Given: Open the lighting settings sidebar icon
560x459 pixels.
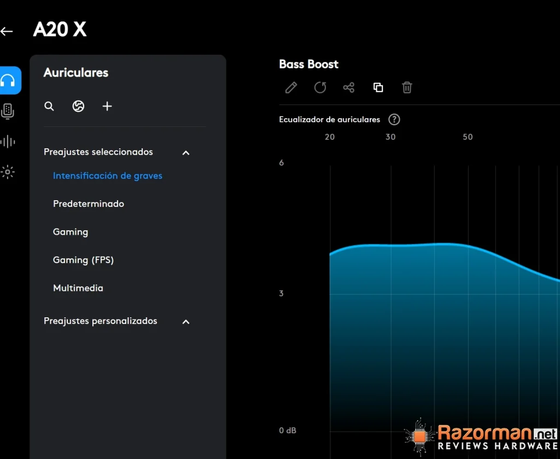Looking at the screenshot, I should pyautogui.click(x=8, y=172).
